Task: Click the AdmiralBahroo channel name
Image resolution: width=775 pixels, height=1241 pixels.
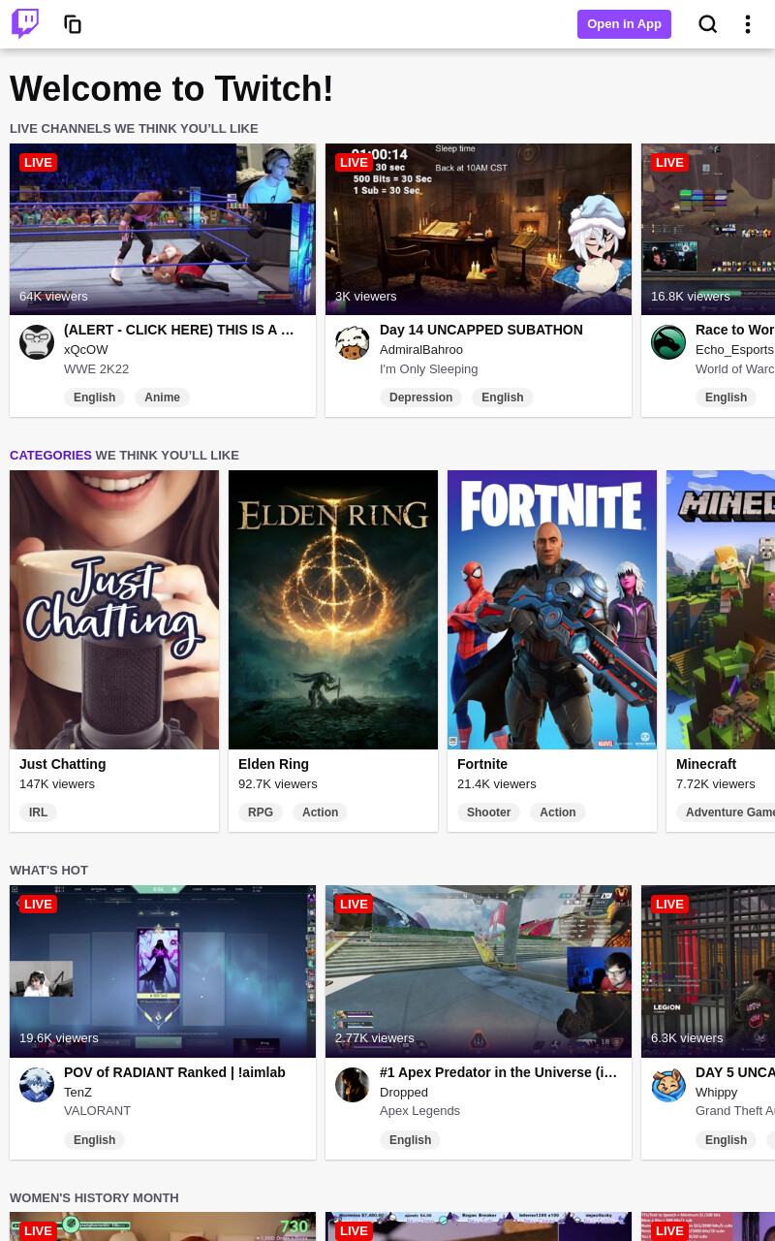Action: coord(421,349)
